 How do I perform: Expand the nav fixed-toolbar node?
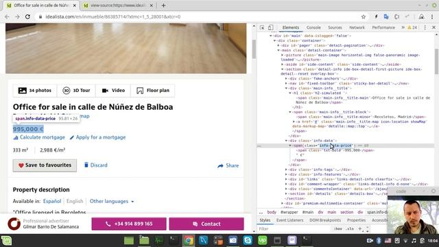287,84
